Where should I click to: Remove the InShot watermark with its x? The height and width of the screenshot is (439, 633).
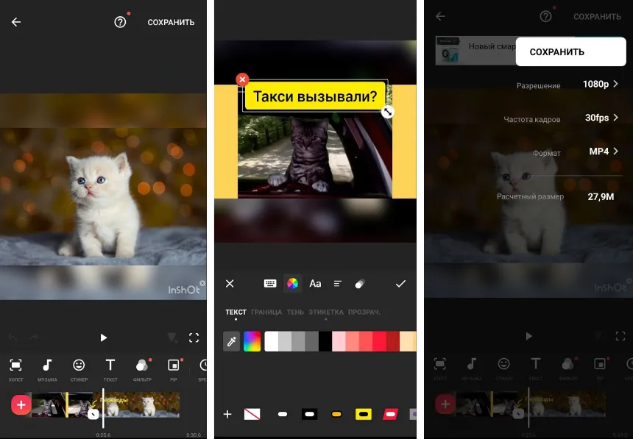point(202,283)
